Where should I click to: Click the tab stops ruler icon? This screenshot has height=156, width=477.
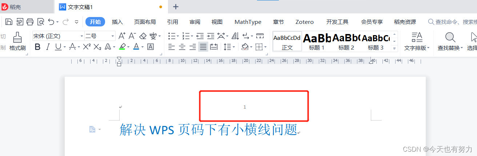[260, 36]
